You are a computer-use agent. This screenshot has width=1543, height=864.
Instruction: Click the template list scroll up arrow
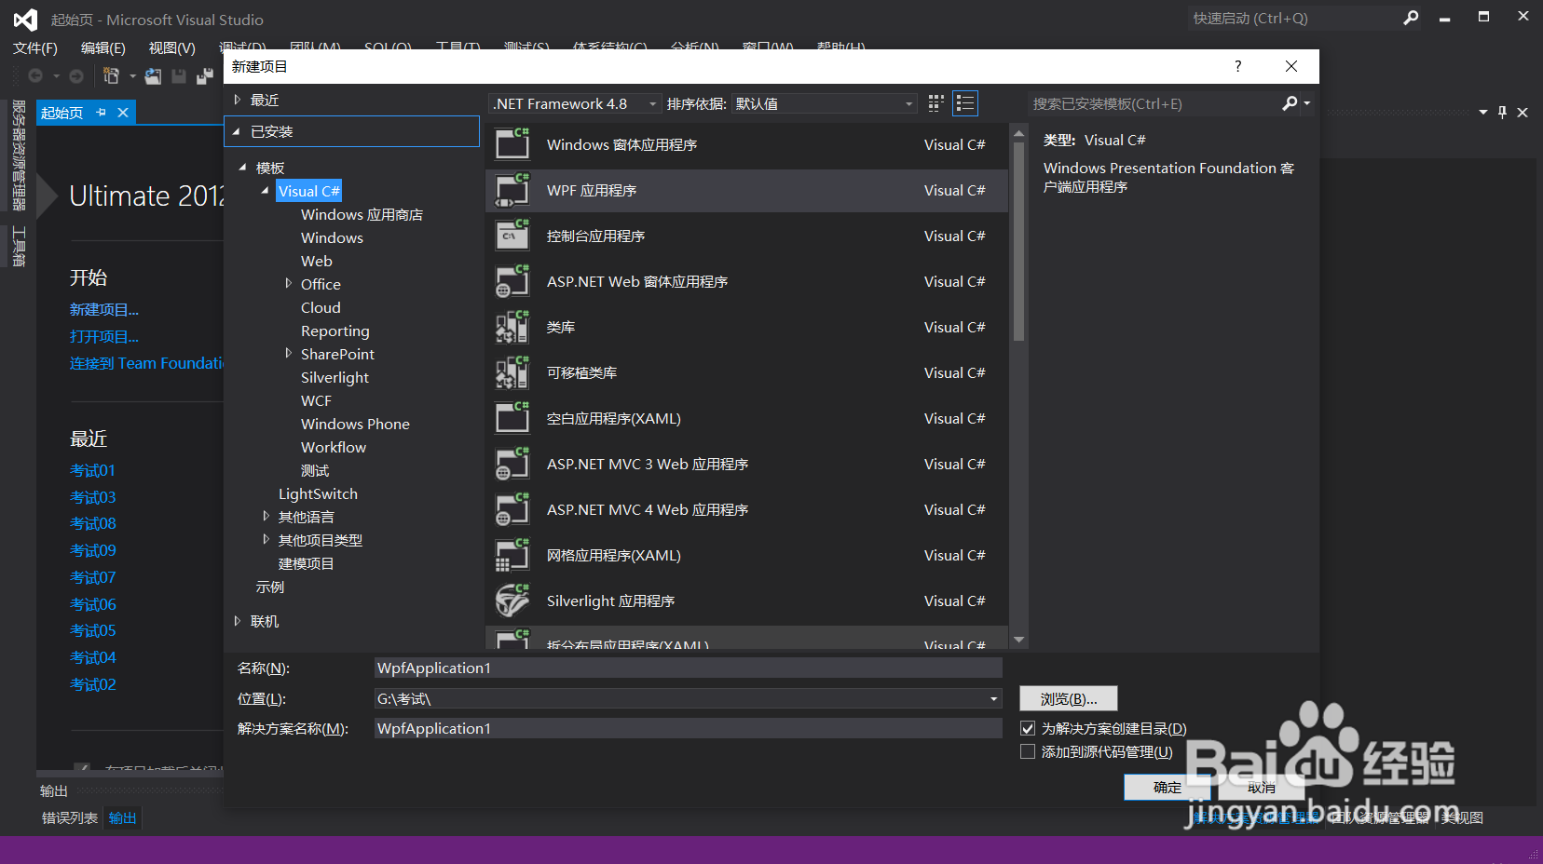pos(1018,134)
